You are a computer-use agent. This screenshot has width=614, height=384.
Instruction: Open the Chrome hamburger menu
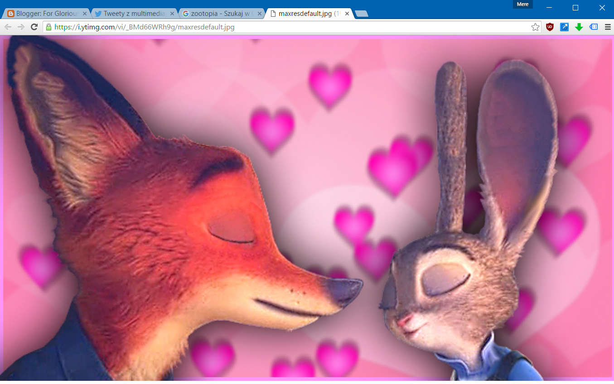pyautogui.click(x=608, y=27)
